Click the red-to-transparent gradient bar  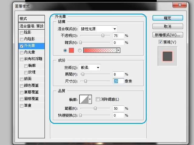click(100, 50)
